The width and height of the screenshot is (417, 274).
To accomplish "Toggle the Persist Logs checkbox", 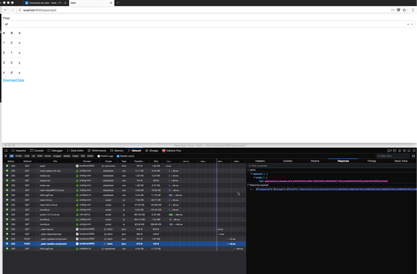I will pos(99,156).
